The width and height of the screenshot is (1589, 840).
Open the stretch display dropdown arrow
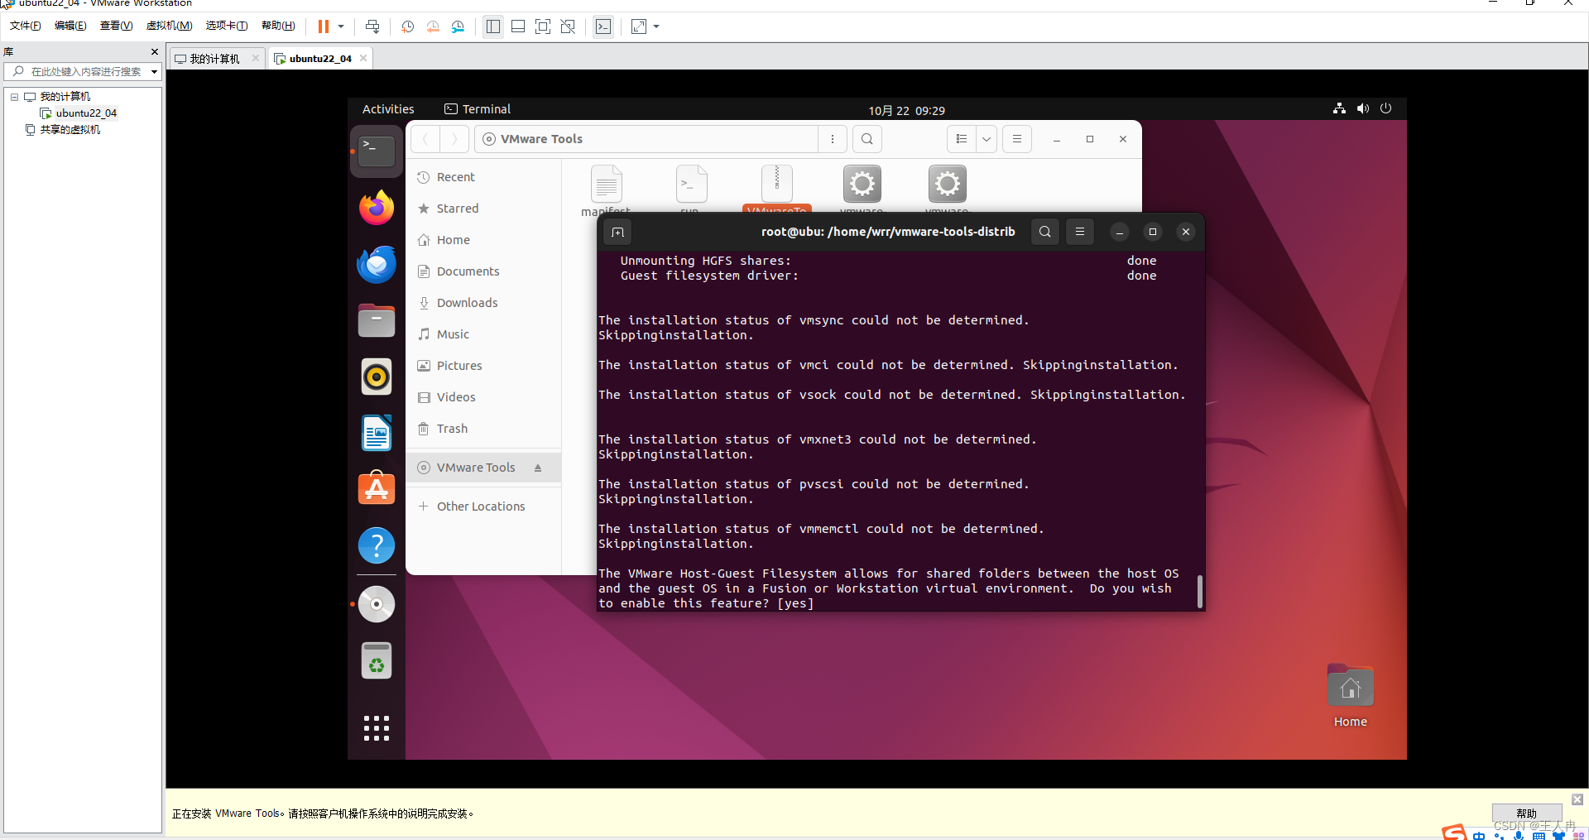point(656,26)
